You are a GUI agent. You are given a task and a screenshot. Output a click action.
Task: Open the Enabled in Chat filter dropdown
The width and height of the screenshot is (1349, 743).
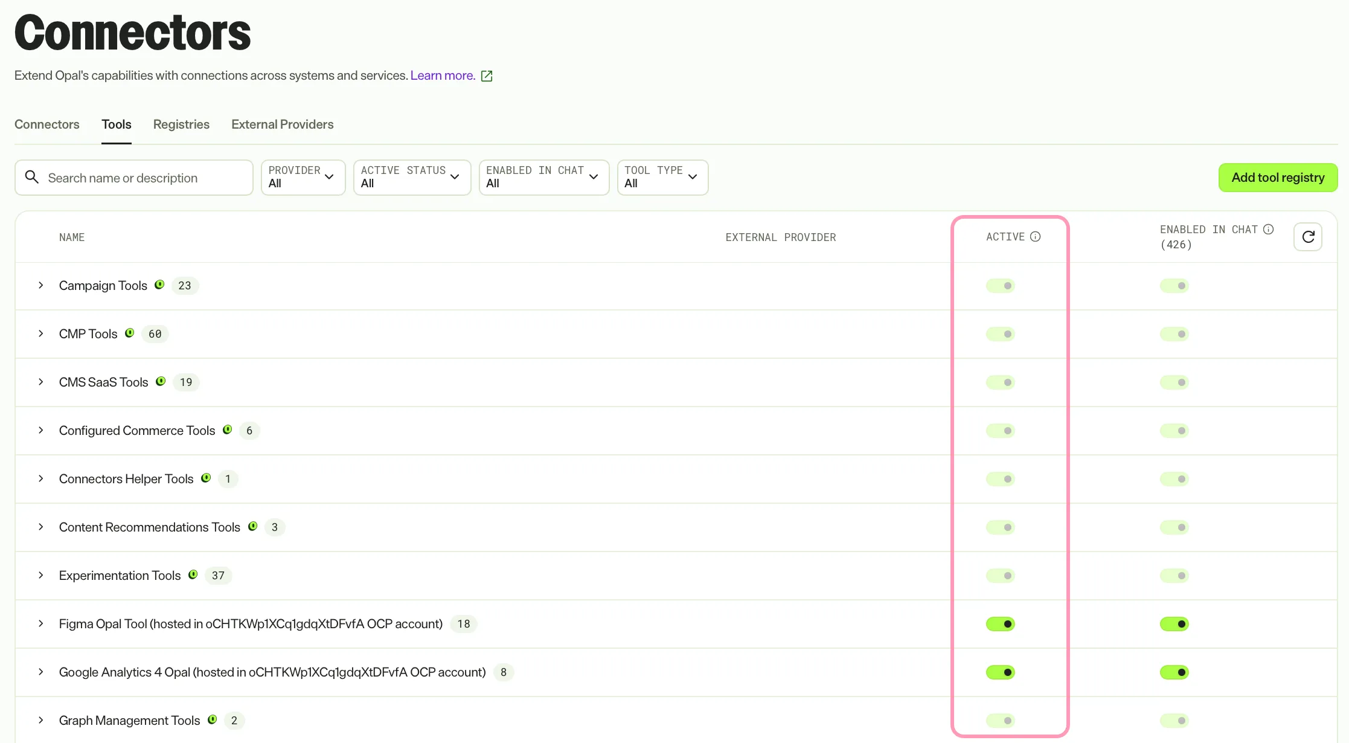point(544,178)
